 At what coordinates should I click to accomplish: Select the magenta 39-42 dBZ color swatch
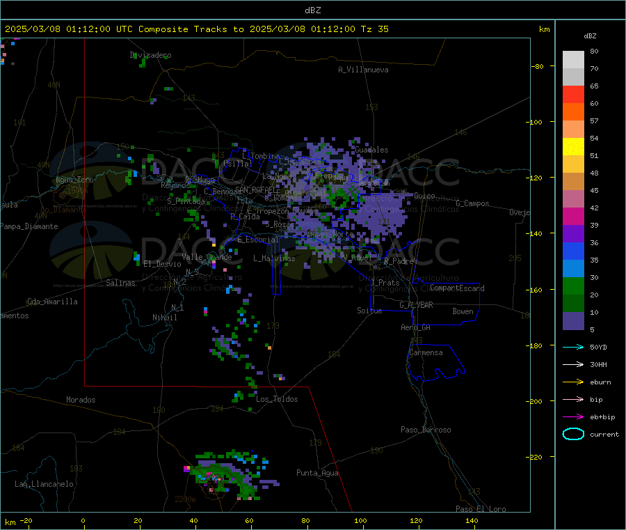coord(573,216)
